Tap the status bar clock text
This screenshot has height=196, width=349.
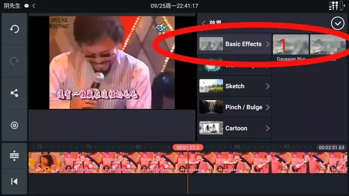[174, 6]
